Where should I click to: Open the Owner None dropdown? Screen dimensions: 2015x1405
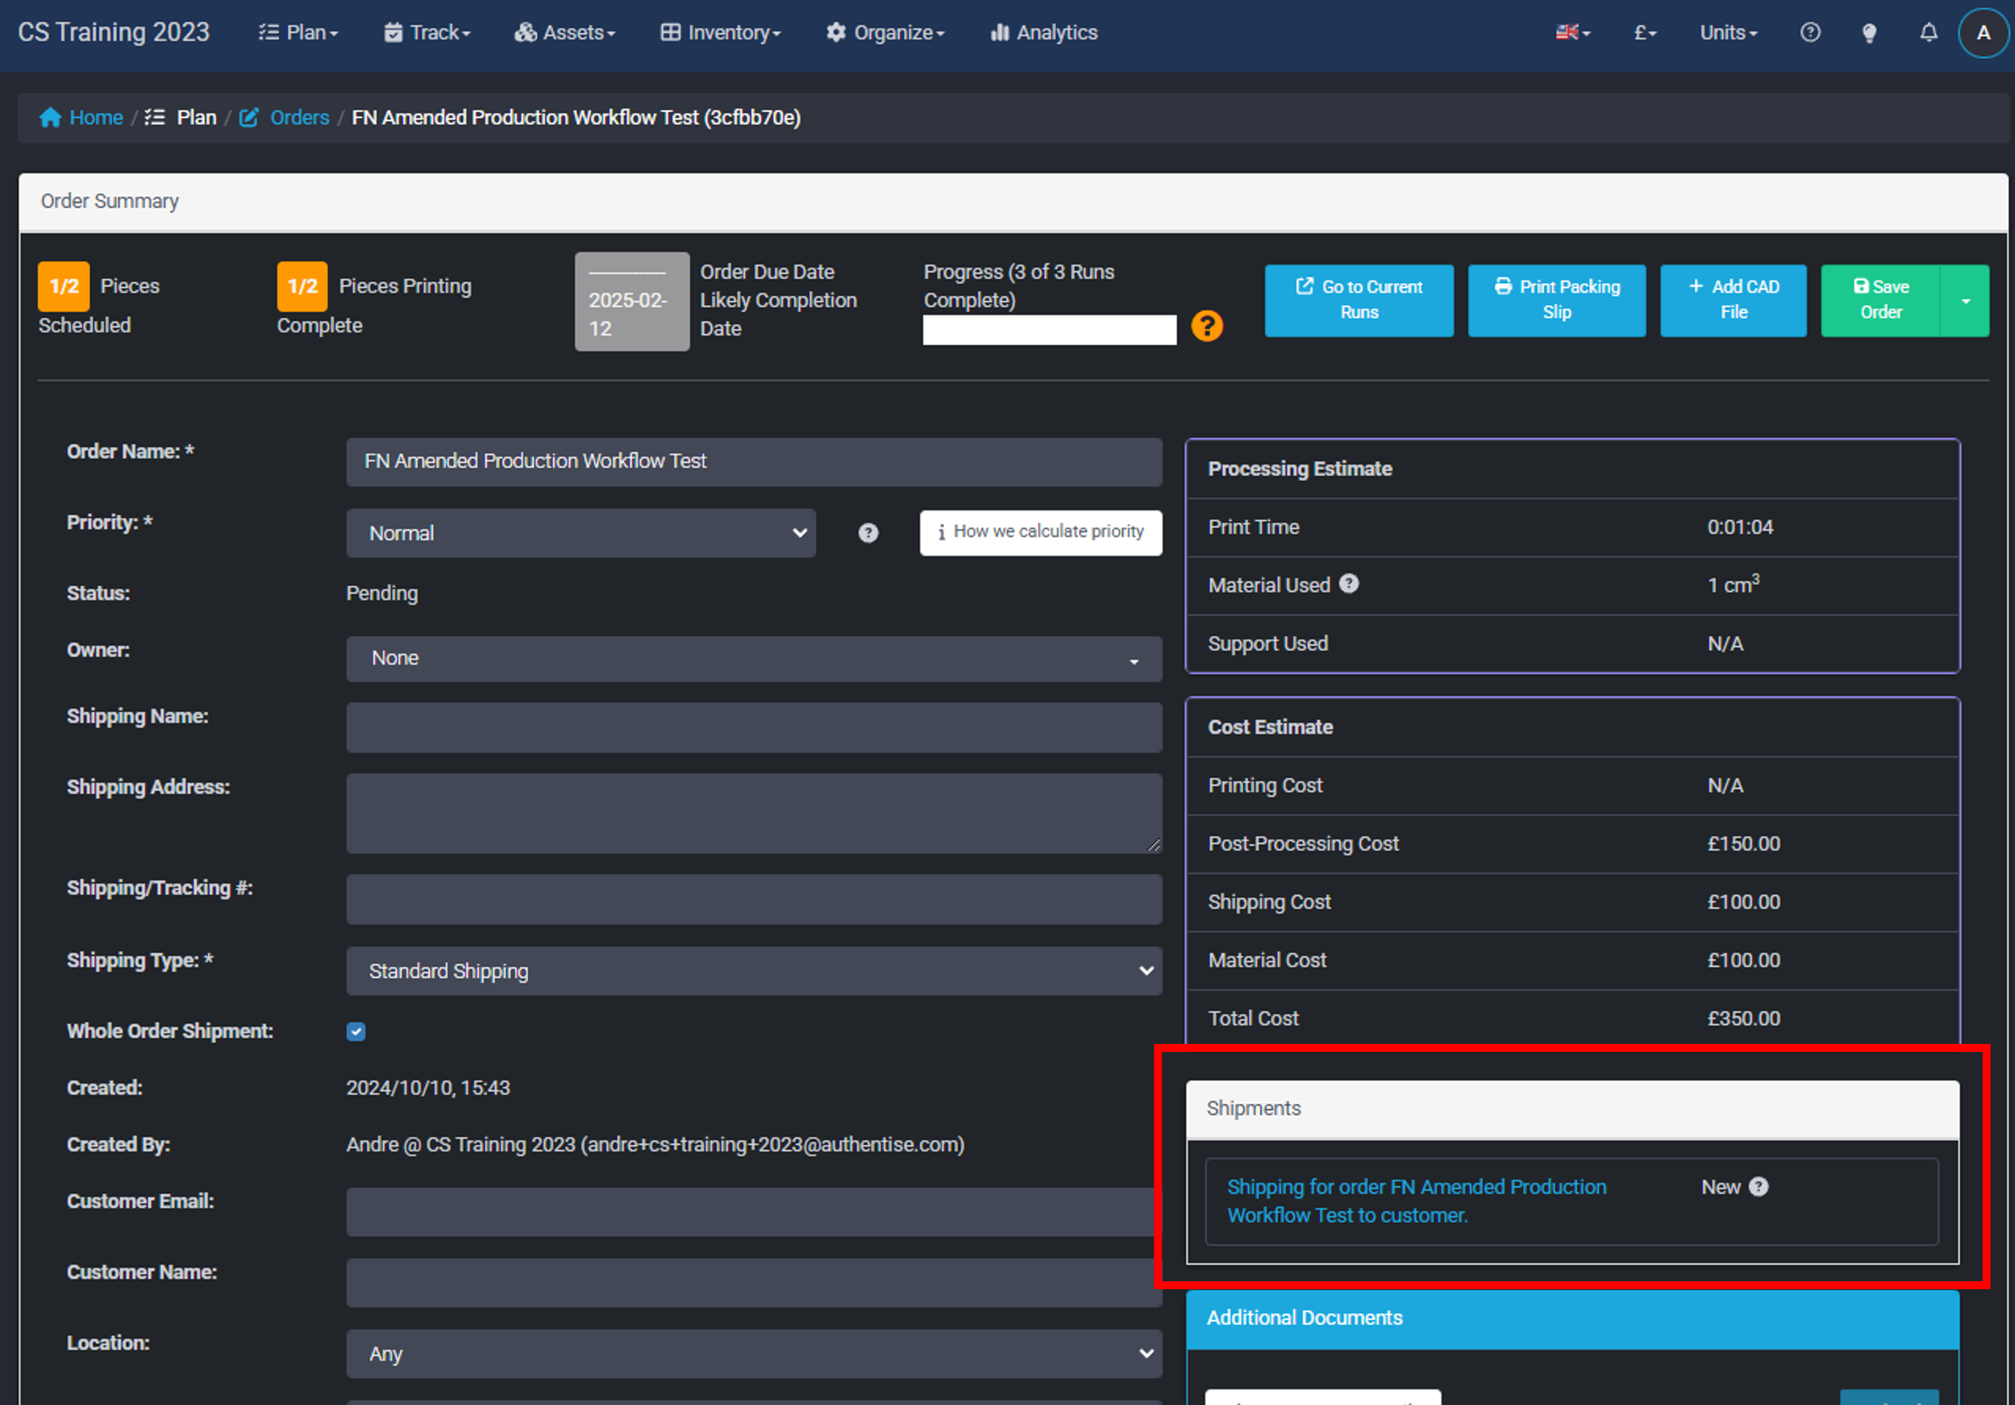(754, 659)
